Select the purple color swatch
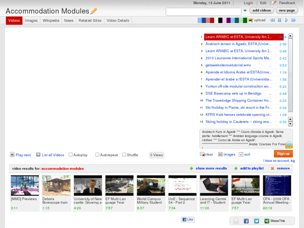 click(x=228, y=20)
